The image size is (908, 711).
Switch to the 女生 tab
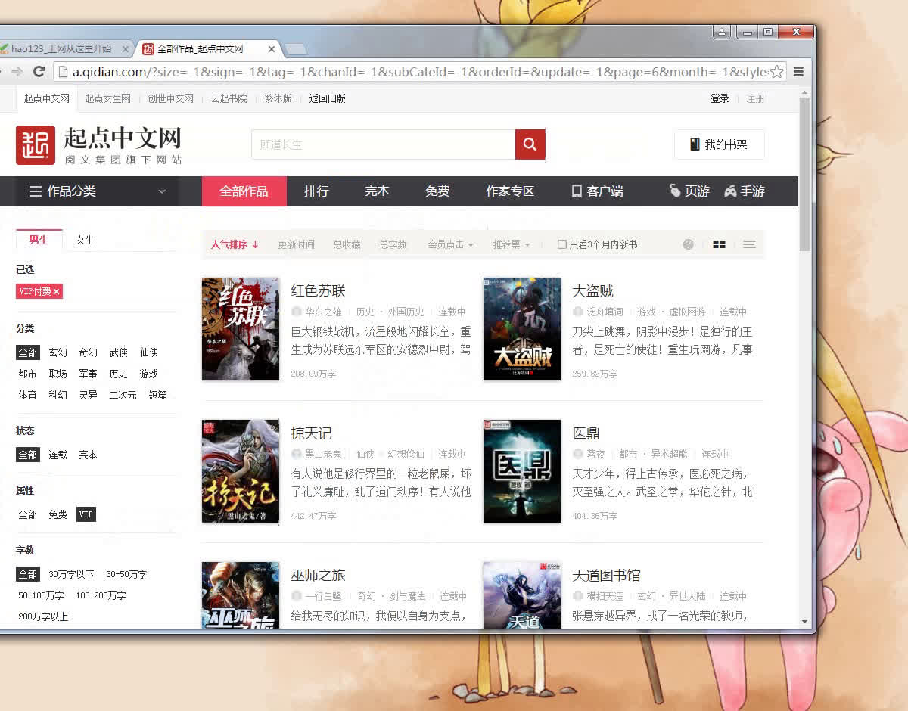[x=84, y=240]
